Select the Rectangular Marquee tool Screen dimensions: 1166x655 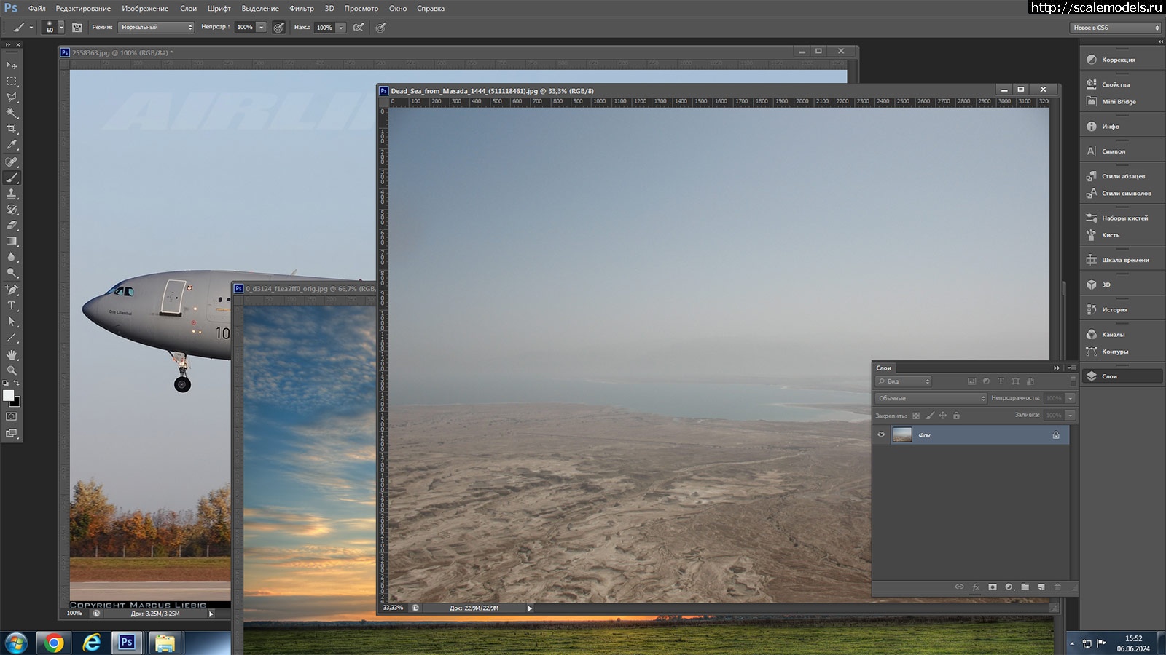point(12,81)
